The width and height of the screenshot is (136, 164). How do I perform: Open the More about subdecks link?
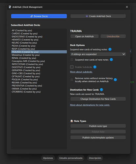(81, 72)
